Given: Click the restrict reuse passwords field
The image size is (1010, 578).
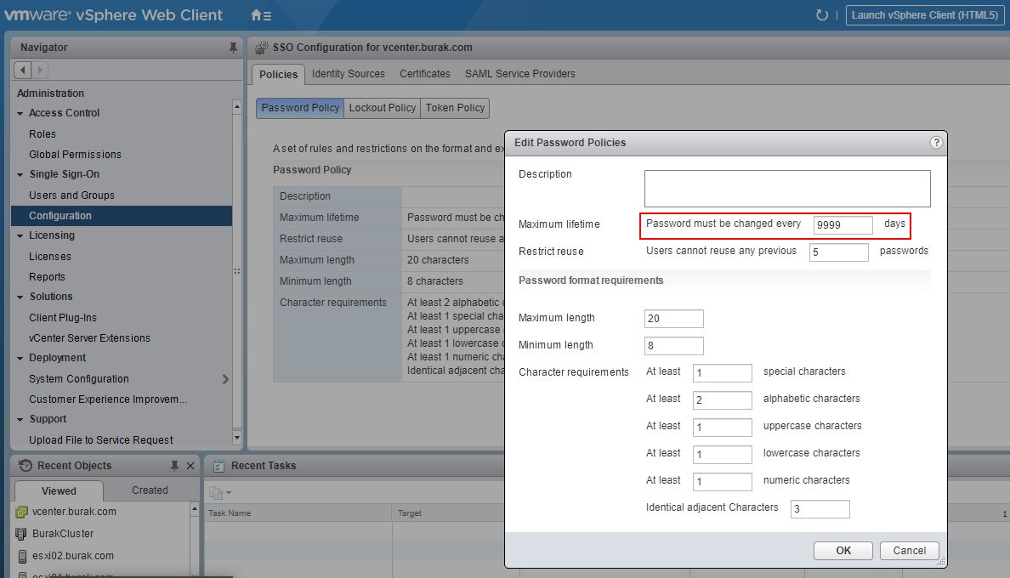Looking at the screenshot, I should point(838,252).
